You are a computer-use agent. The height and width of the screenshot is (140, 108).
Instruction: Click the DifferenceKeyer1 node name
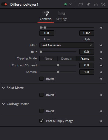point(24,5)
